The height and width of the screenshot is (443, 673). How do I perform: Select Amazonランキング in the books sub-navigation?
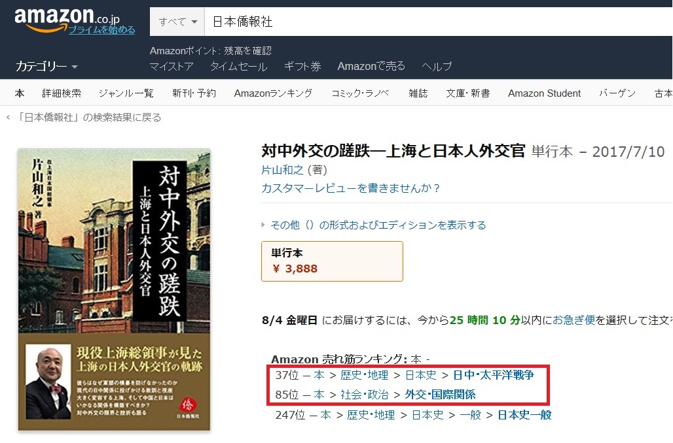coord(273,93)
